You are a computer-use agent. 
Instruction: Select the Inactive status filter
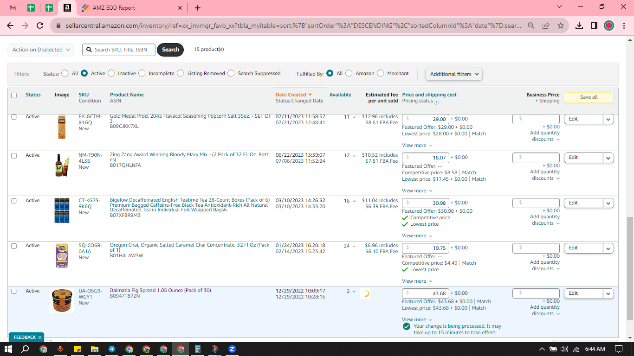tap(111, 73)
